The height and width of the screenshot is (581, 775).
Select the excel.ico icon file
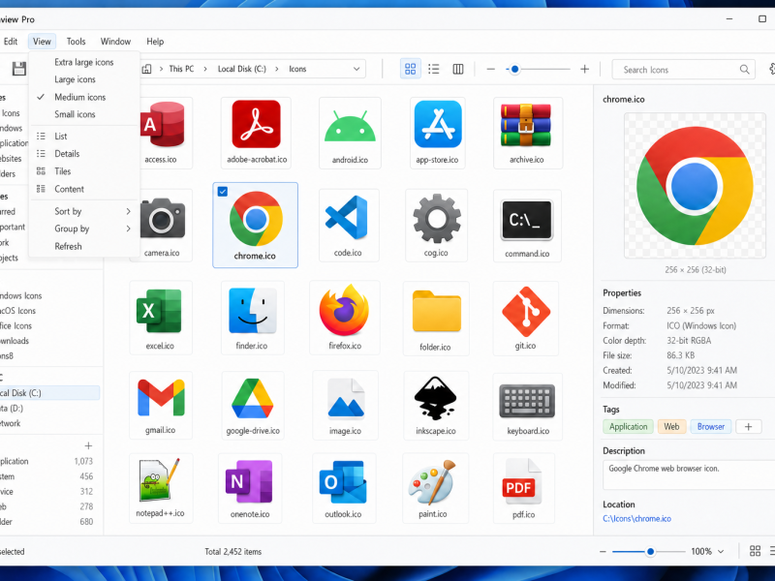coord(160,318)
